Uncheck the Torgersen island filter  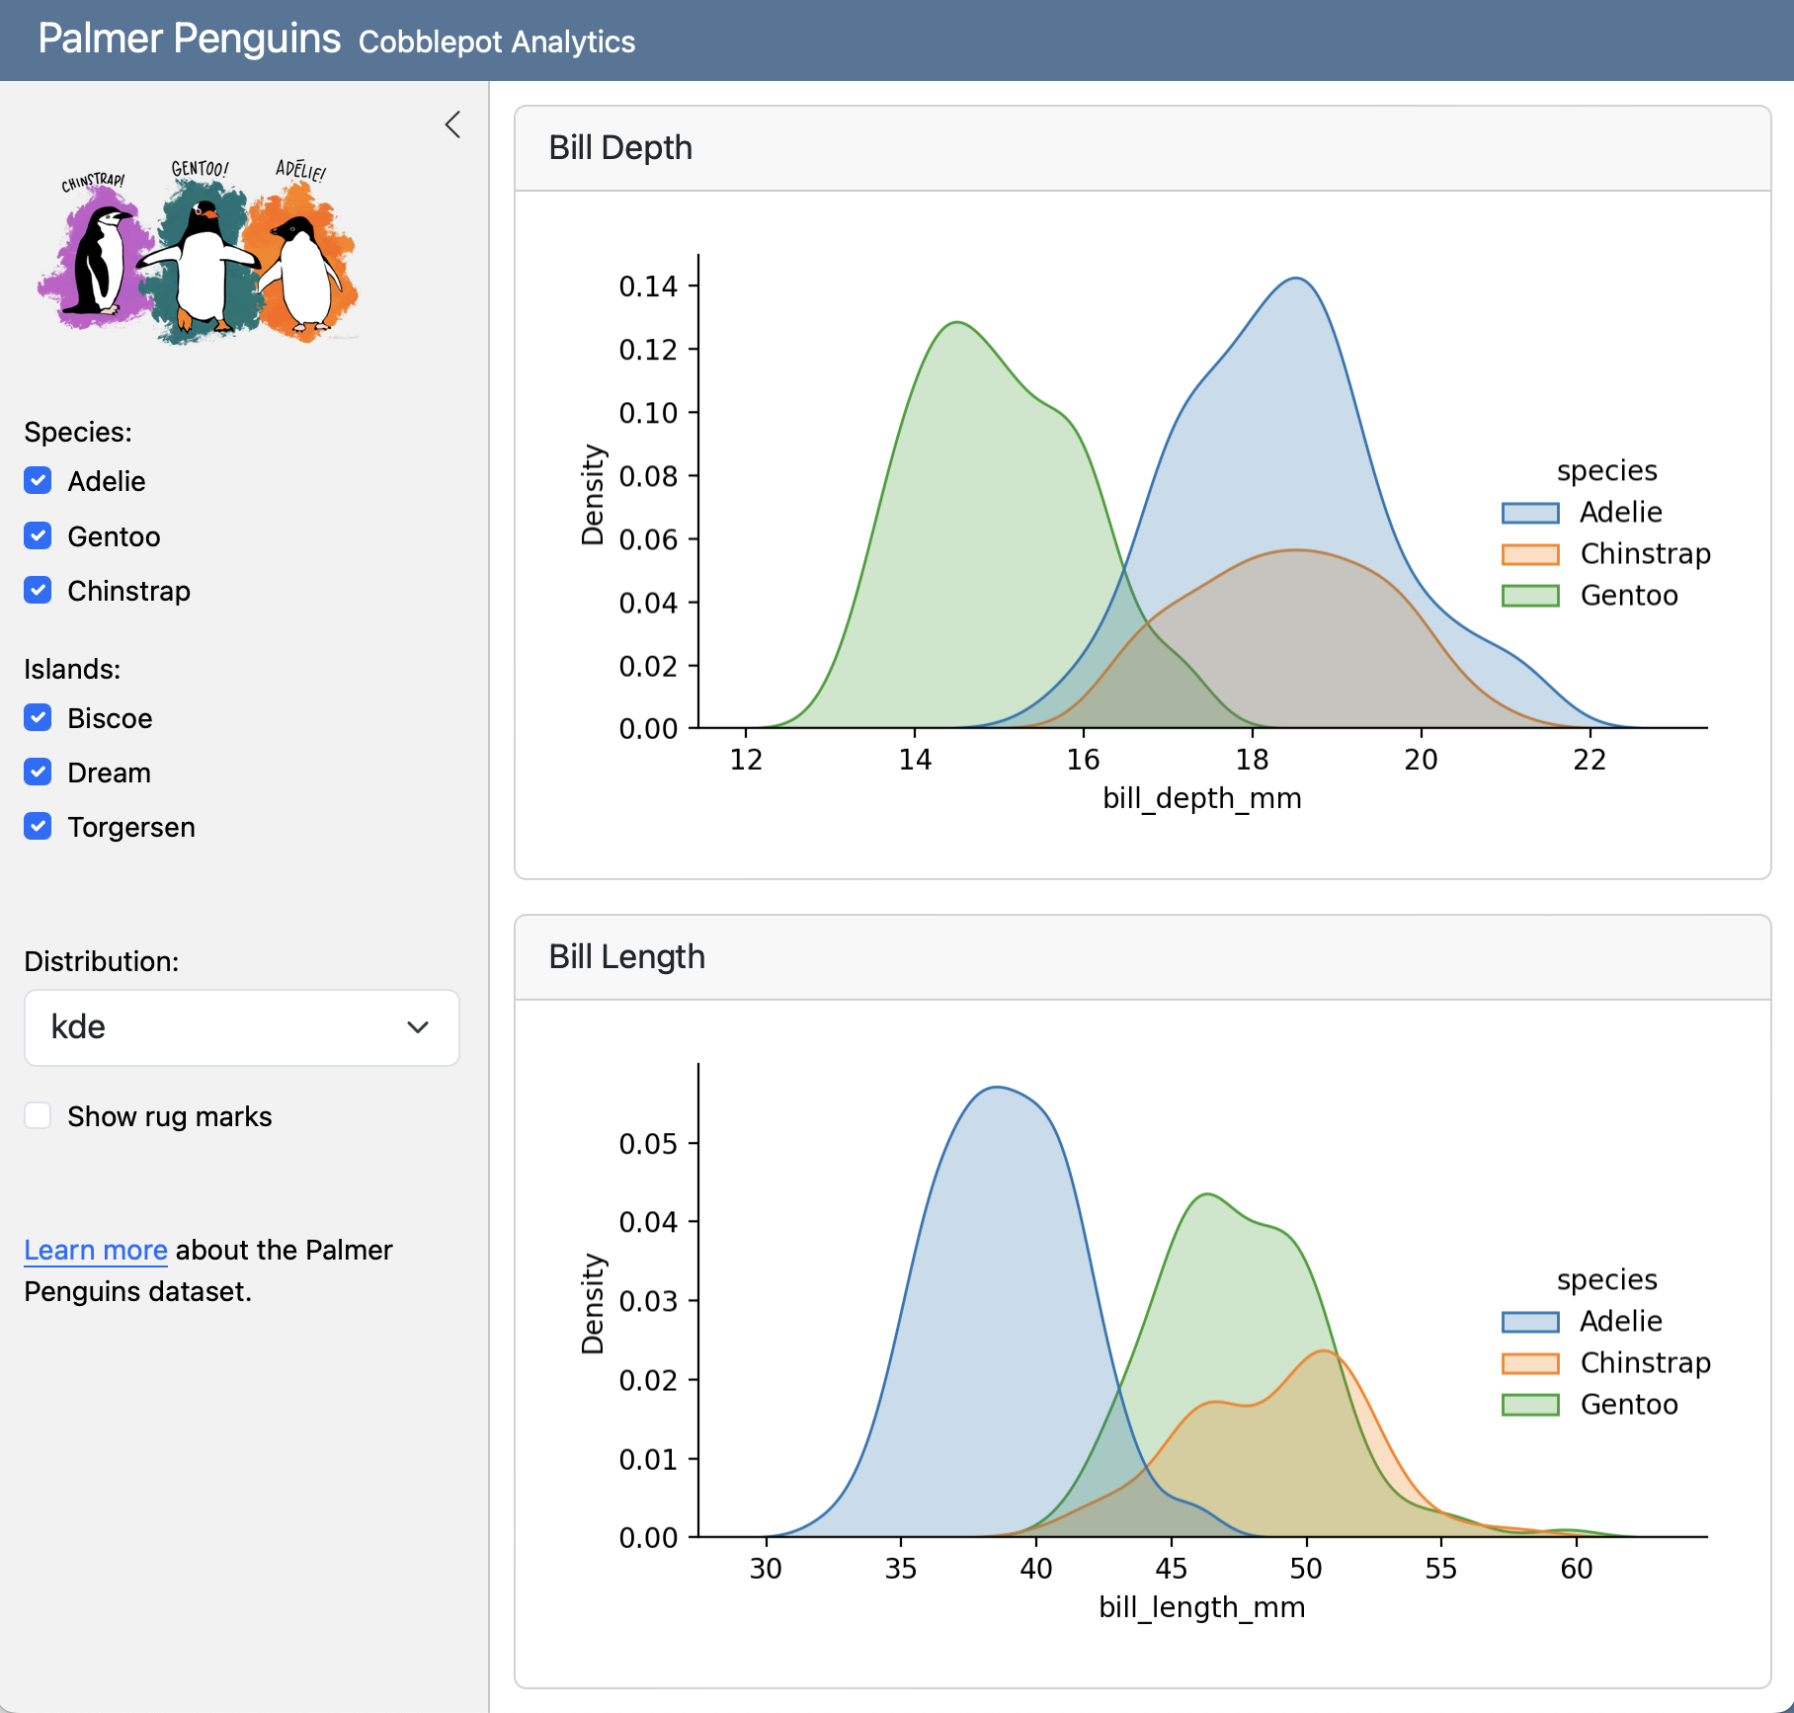click(x=38, y=827)
